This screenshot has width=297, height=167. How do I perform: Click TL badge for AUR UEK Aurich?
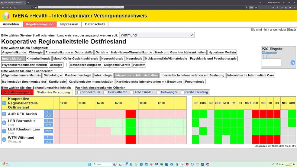click(48, 112)
